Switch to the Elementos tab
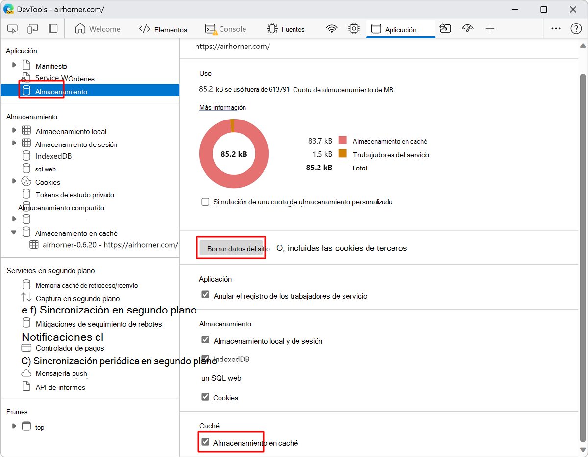The image size is (588, 457). 163,29
